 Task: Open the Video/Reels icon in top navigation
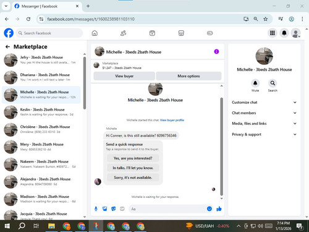click(152, 33)
